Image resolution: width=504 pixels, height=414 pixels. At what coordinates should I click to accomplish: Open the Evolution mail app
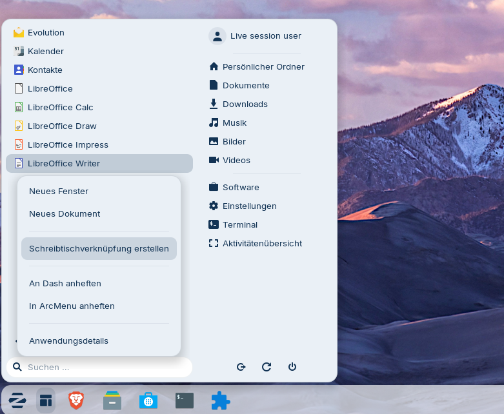(45, 33)
